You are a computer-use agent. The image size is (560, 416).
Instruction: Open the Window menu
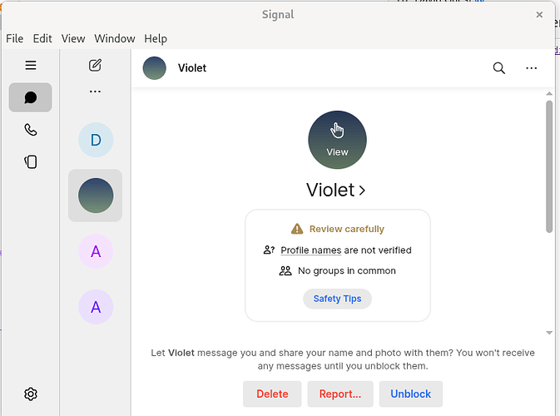(x=115, y=38)
